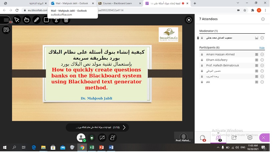Screen dimensions: 273x153
Task: Open My Settings gear tab
Action: coord(250,138)
